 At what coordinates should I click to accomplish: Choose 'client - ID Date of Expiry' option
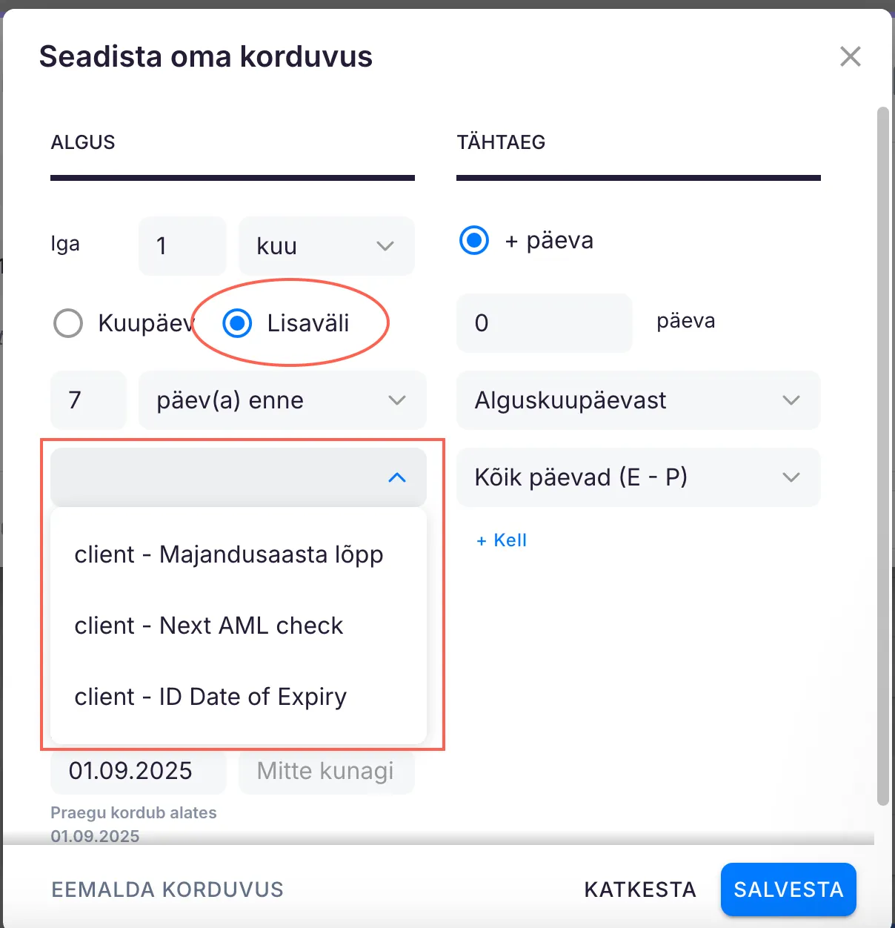[210, 697]
